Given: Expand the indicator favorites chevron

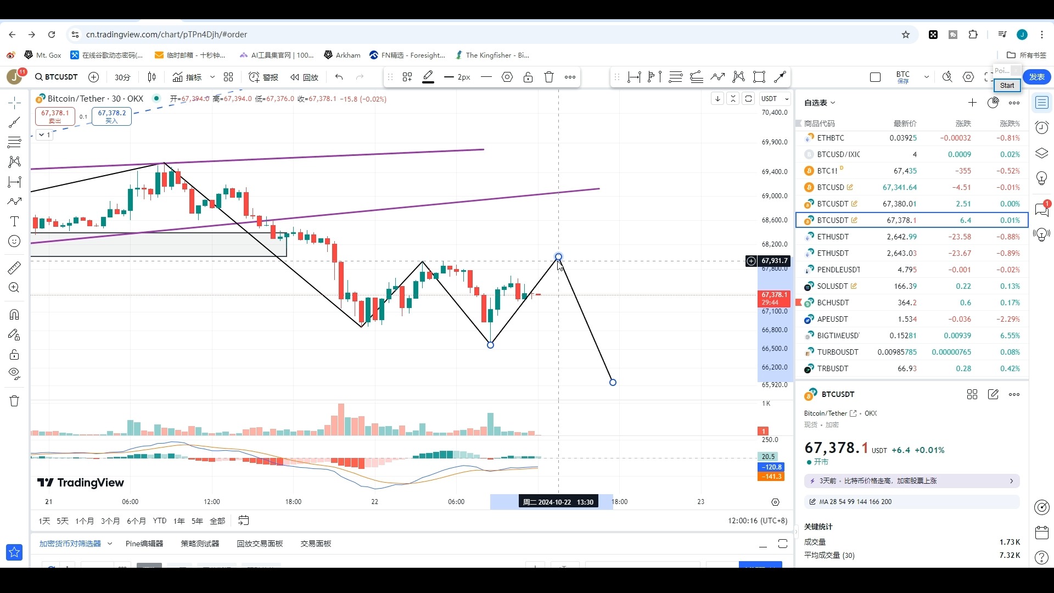Looking at the screenshot, I should click(x=212, y=77).
